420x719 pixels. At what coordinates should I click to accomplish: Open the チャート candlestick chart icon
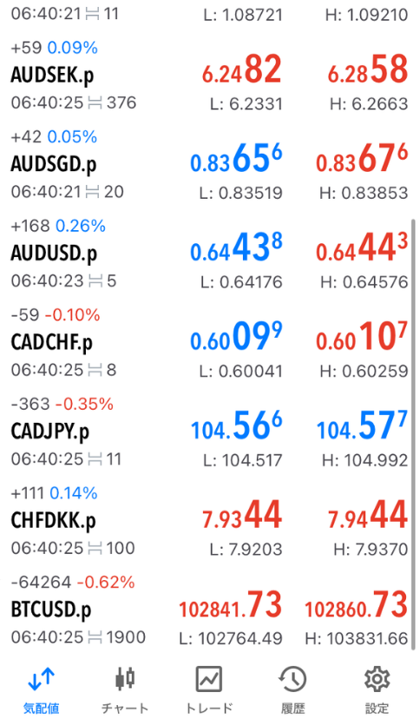125,679
